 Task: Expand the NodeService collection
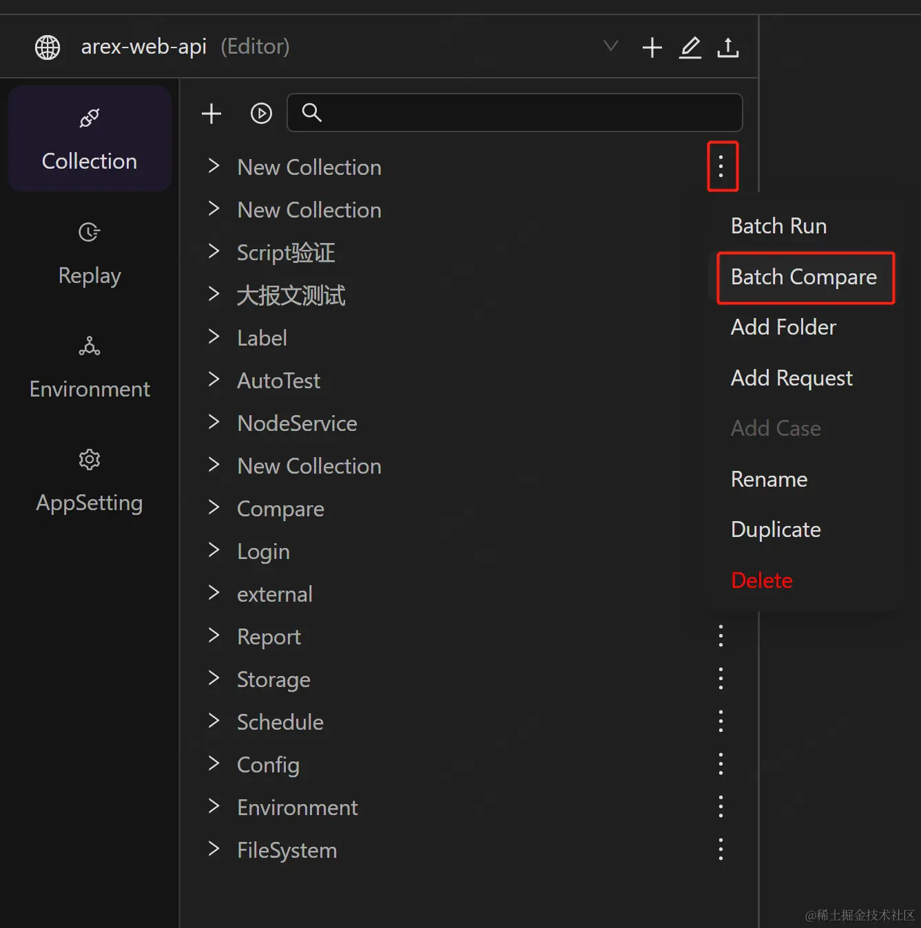point(214,423)
